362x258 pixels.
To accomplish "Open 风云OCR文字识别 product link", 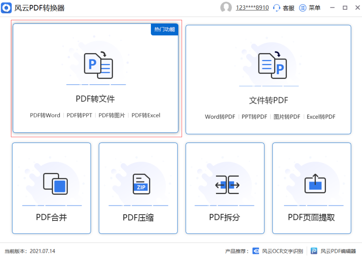I will coord(282,251).
